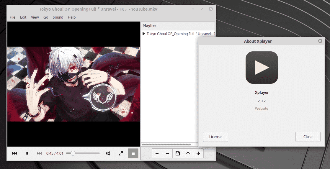Move playlist item down
This screenshot has width=330, height=169.
coord(198,153)
